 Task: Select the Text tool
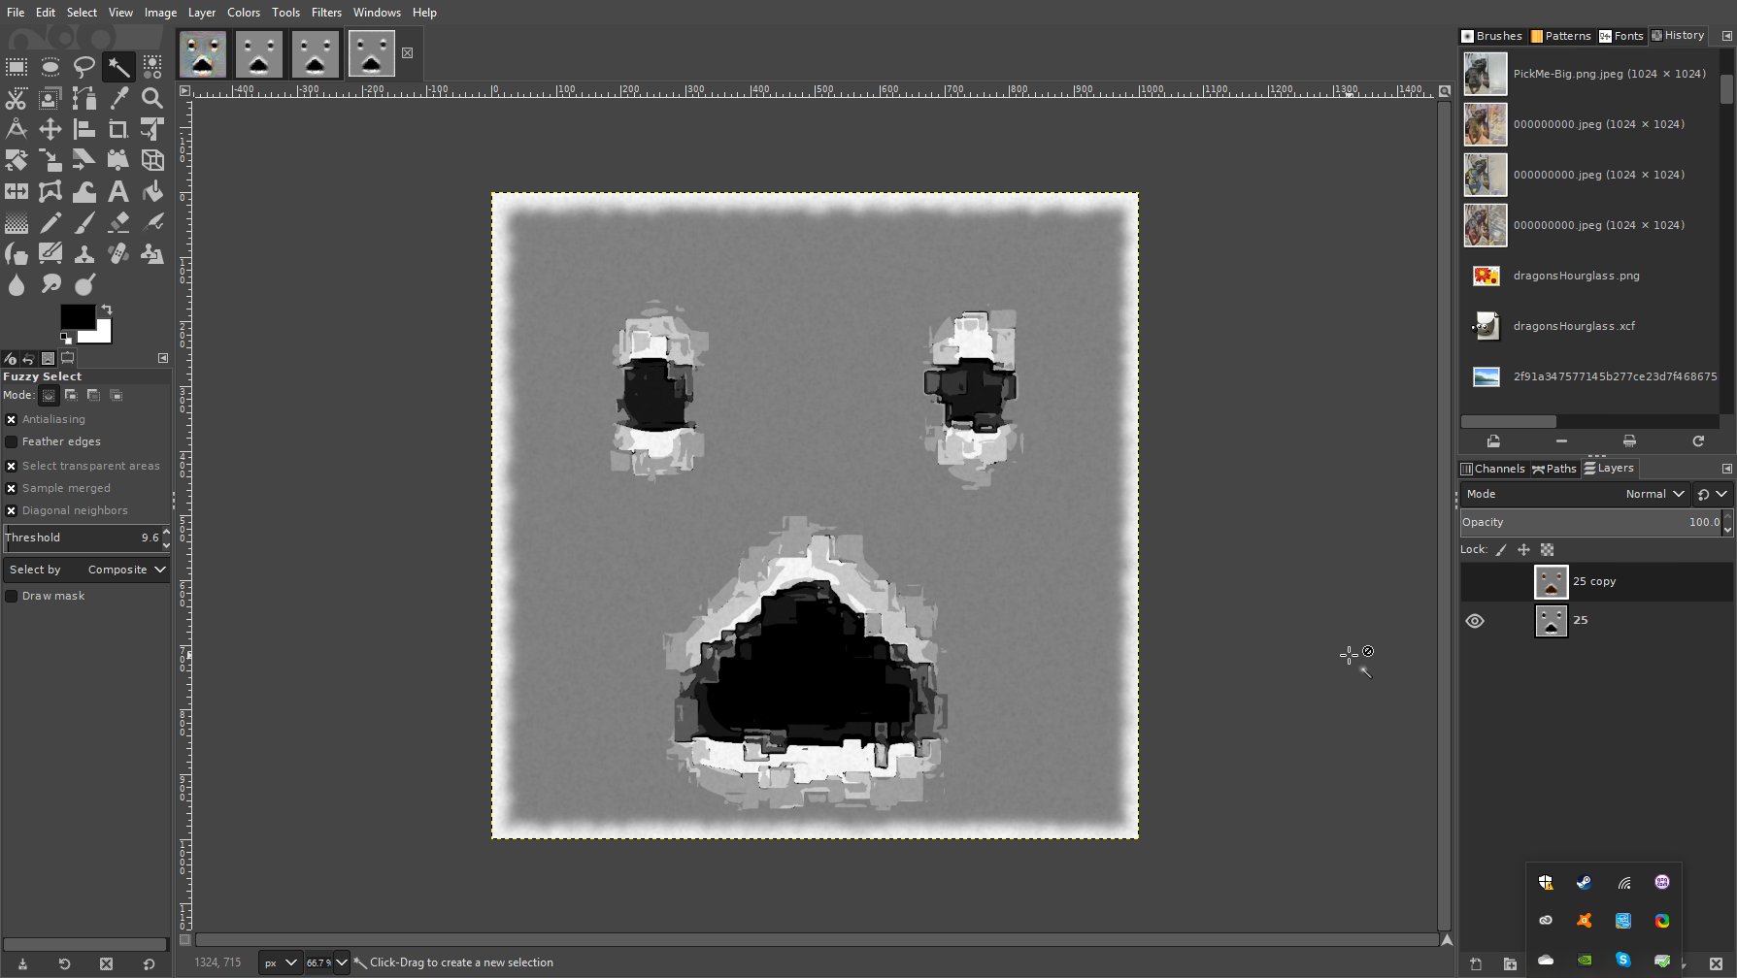(118, 191)
